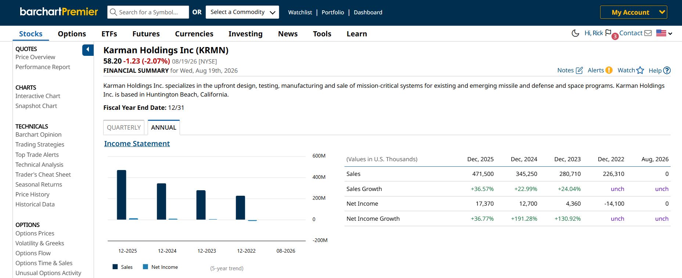This screenshot has width=682, height=278.
Task: Add to Watch star icon
Action: 640,70
